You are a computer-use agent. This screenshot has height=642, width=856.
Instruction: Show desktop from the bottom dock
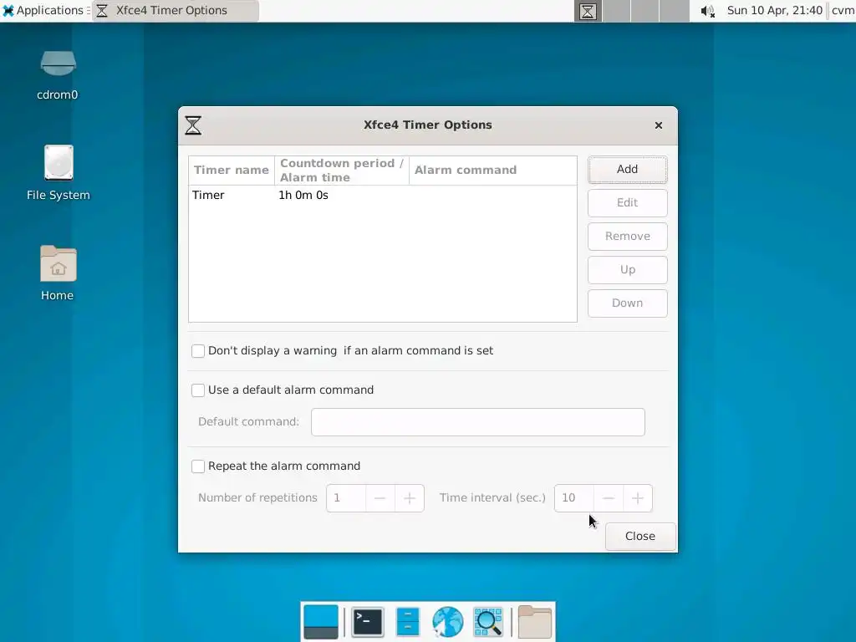320,622
